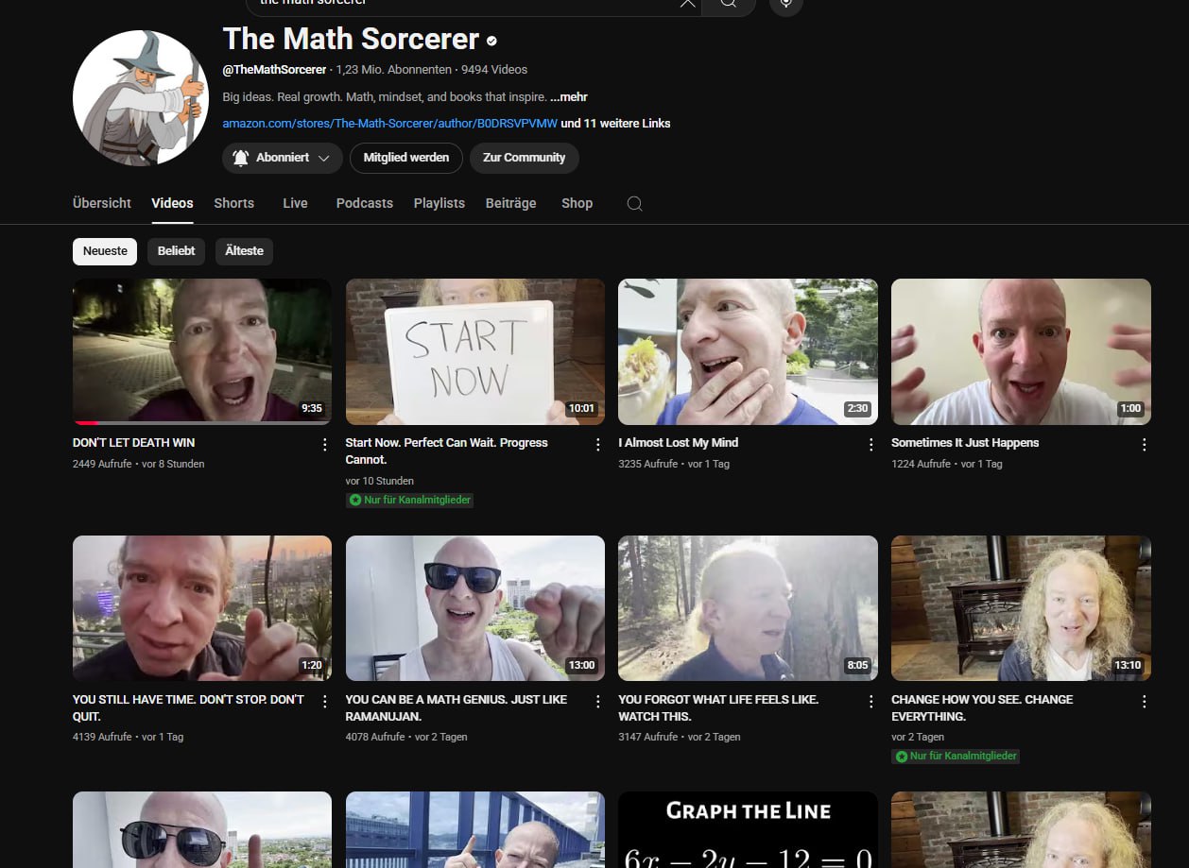Play the 1:00 Sometimes It Just Happens thumbnail

(x=1021, y=351)
